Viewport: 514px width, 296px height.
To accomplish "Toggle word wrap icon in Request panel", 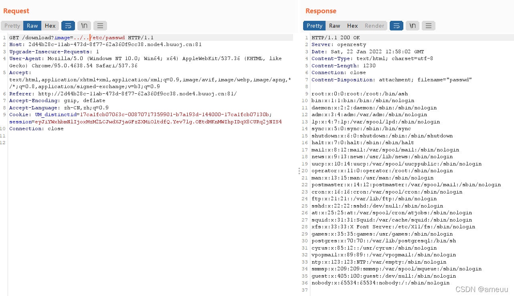I will pyautogui.click(x=68, y=26).
